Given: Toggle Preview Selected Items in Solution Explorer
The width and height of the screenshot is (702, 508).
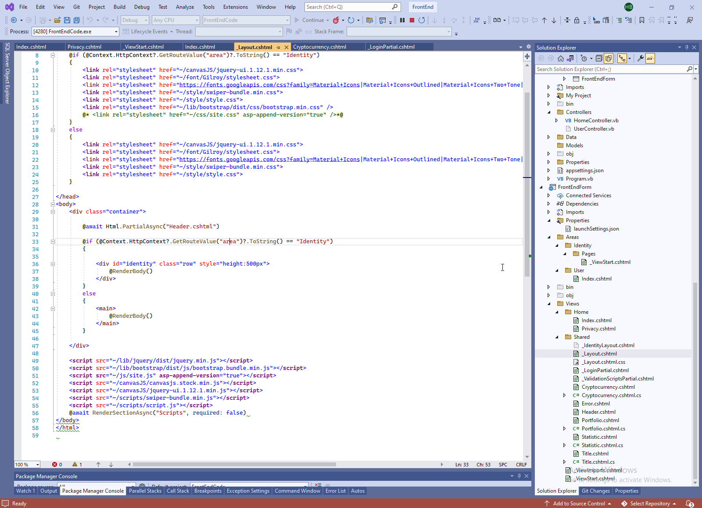Looking at the screenshot, I should coord(650,58).
